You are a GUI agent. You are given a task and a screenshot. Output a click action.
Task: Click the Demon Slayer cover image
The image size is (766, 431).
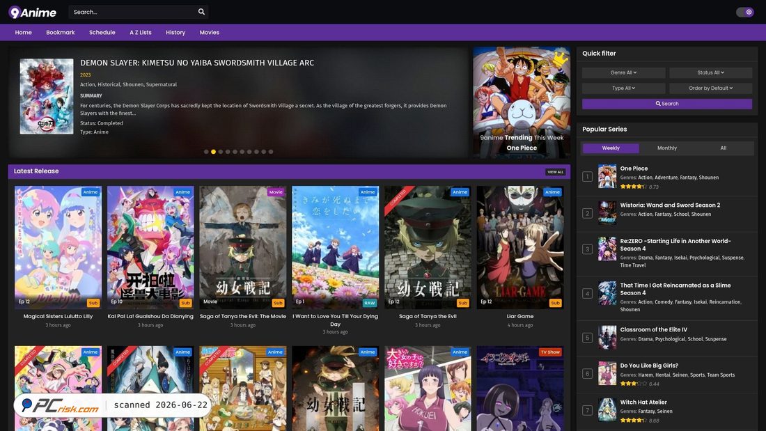(x=47, y=96)
